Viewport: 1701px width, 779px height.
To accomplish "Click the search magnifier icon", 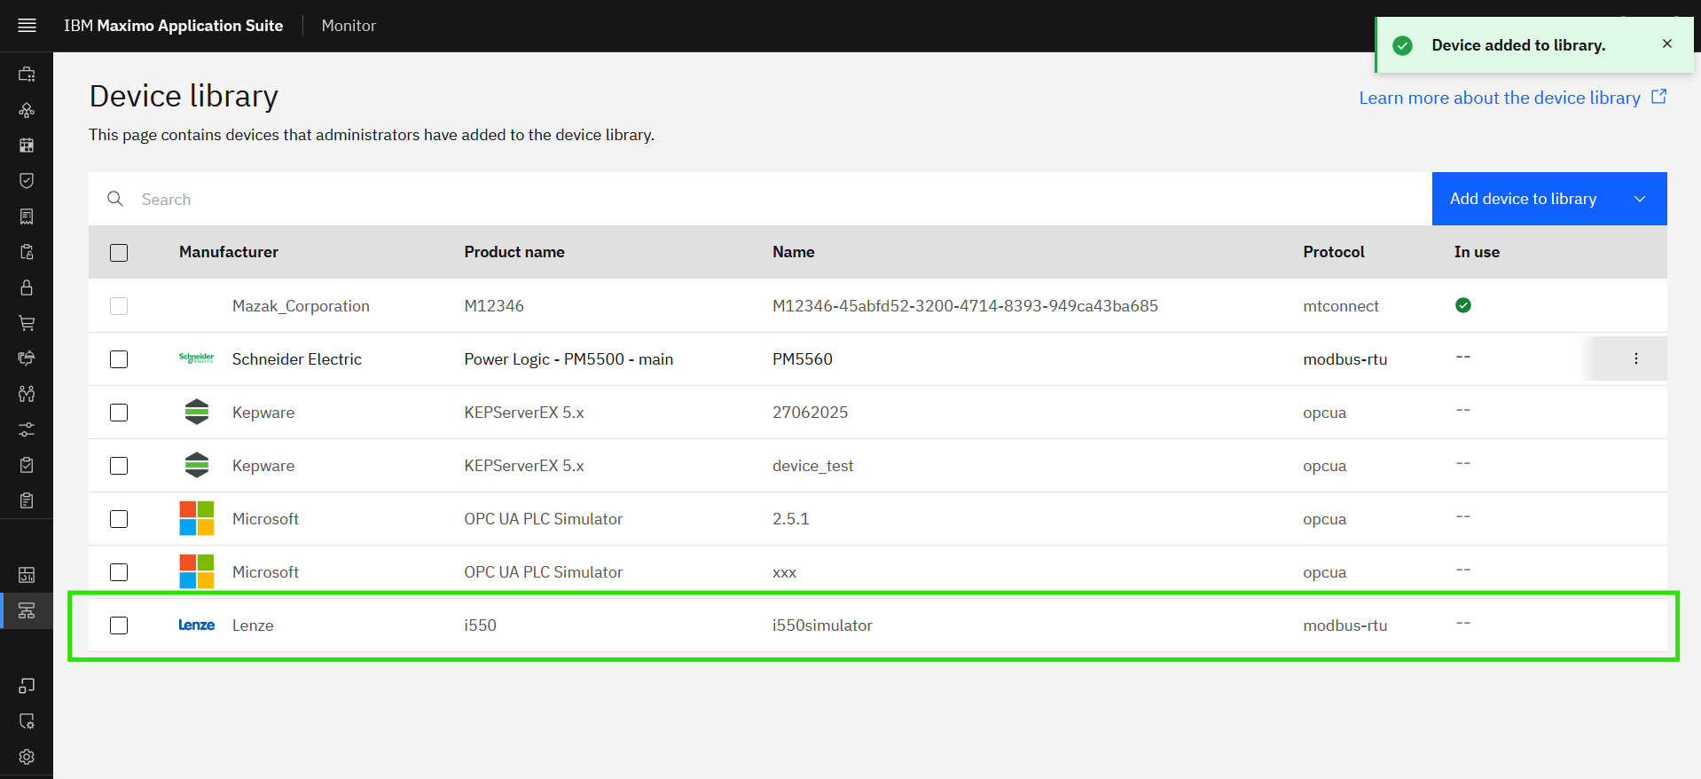I will click(115, 199).
